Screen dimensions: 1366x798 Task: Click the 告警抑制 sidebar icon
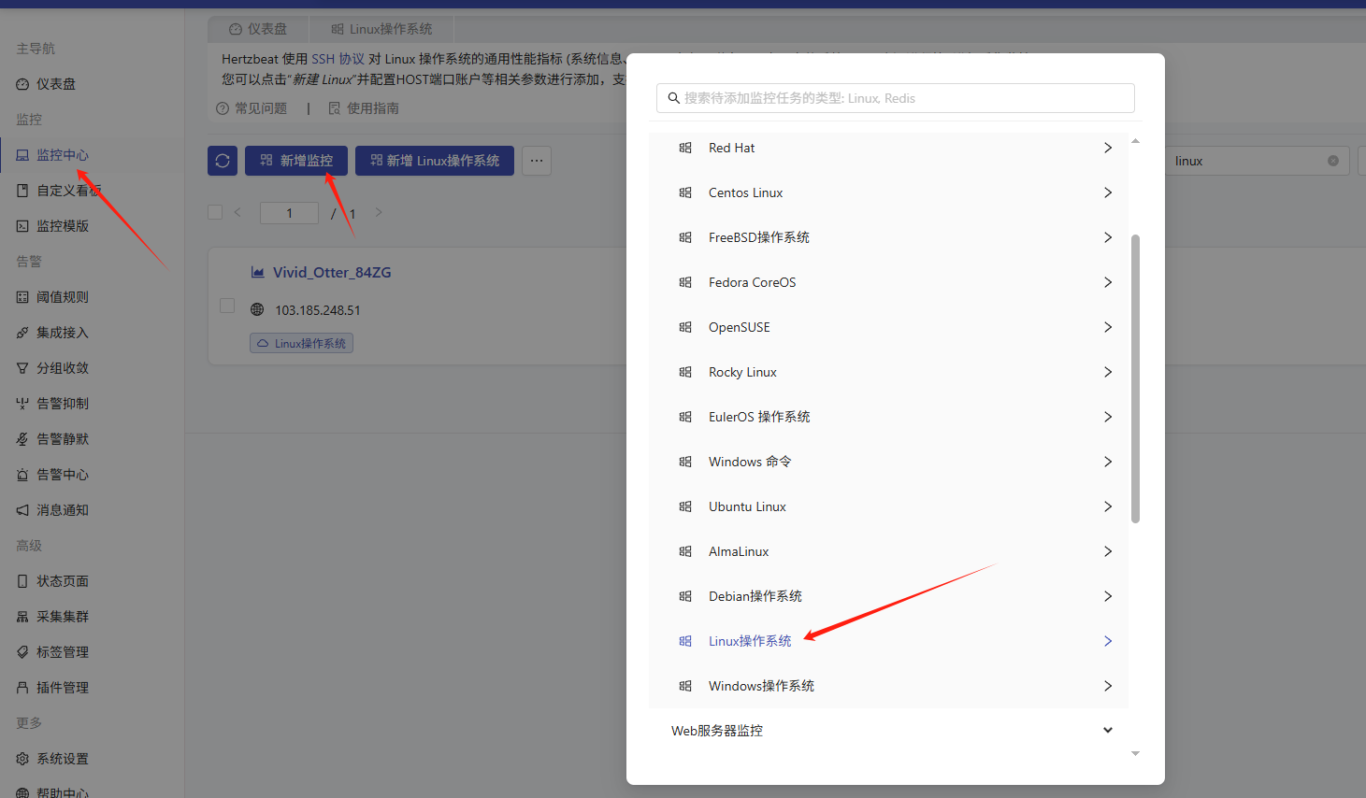coord(22,404)
